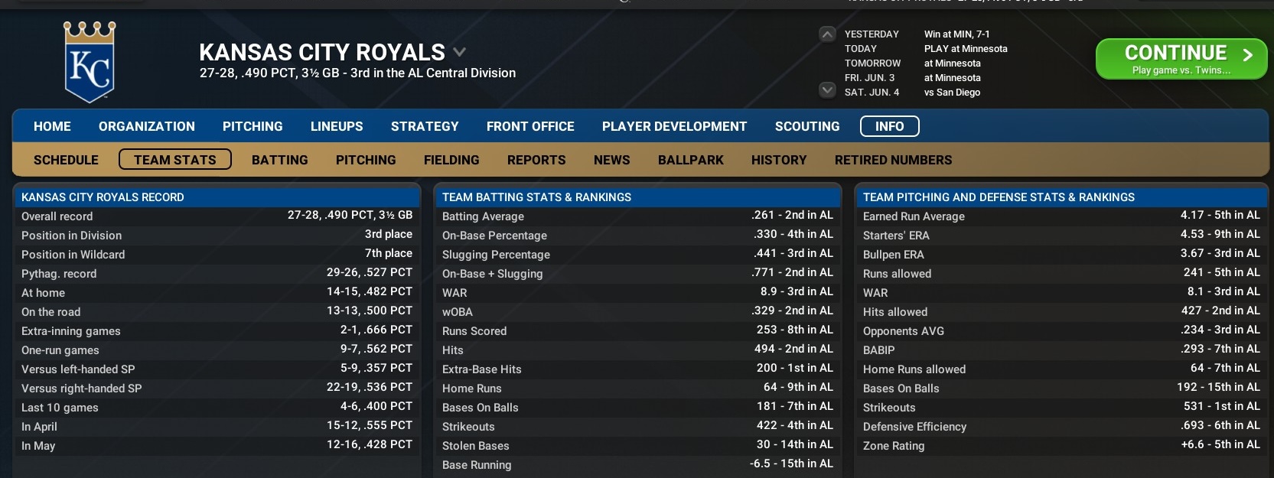Click the 'Kansas City Royals Record' header
Image resolution: width=1274 pixels, height=478 pixels.
(x=217, y=197)
